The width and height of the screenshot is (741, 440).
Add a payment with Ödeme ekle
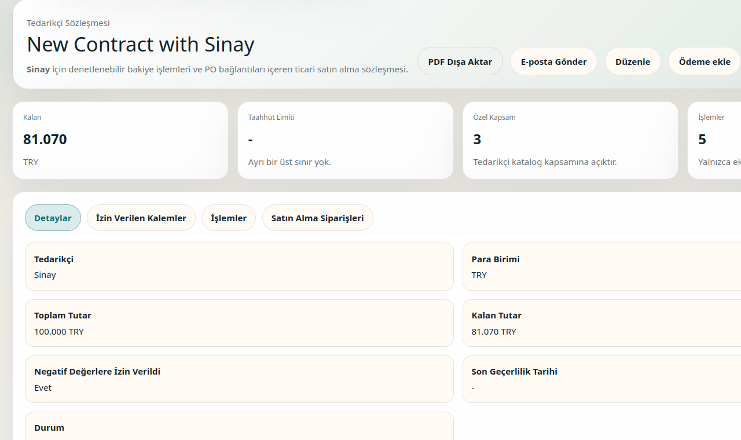coord(705,61)
